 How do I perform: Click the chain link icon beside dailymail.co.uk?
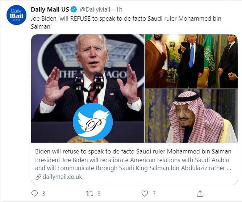click(38, 177)
